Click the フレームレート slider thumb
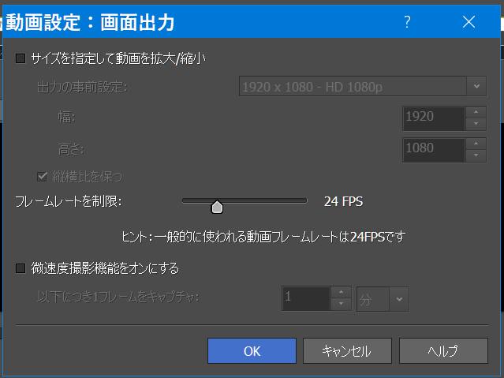The image size is (504, 378). (217, 207)
